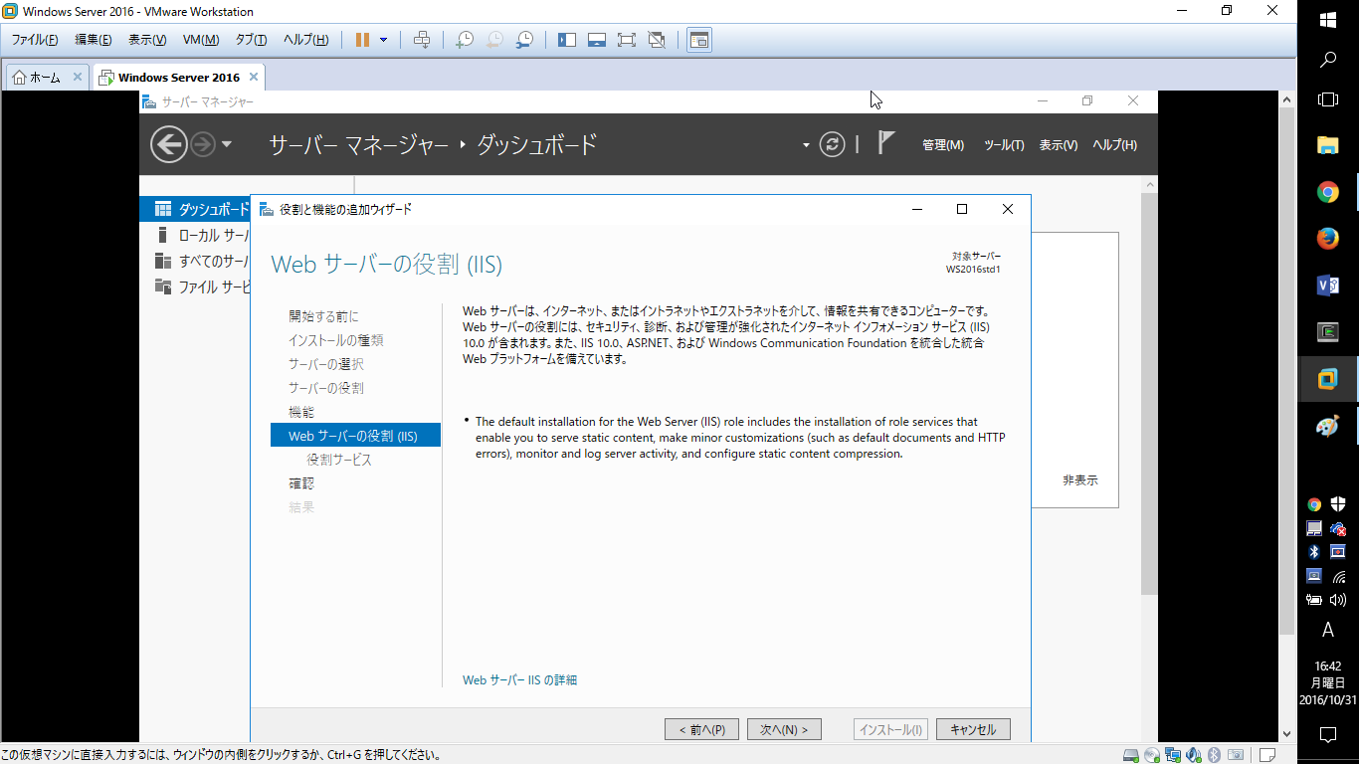Click the sound card status icon
This screenshot has width=1359, height=764.
click(1192, 755)
